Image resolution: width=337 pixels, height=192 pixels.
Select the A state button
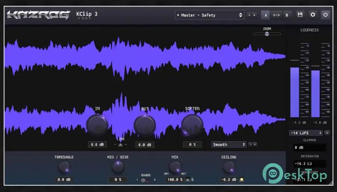(x=266, y=15)
